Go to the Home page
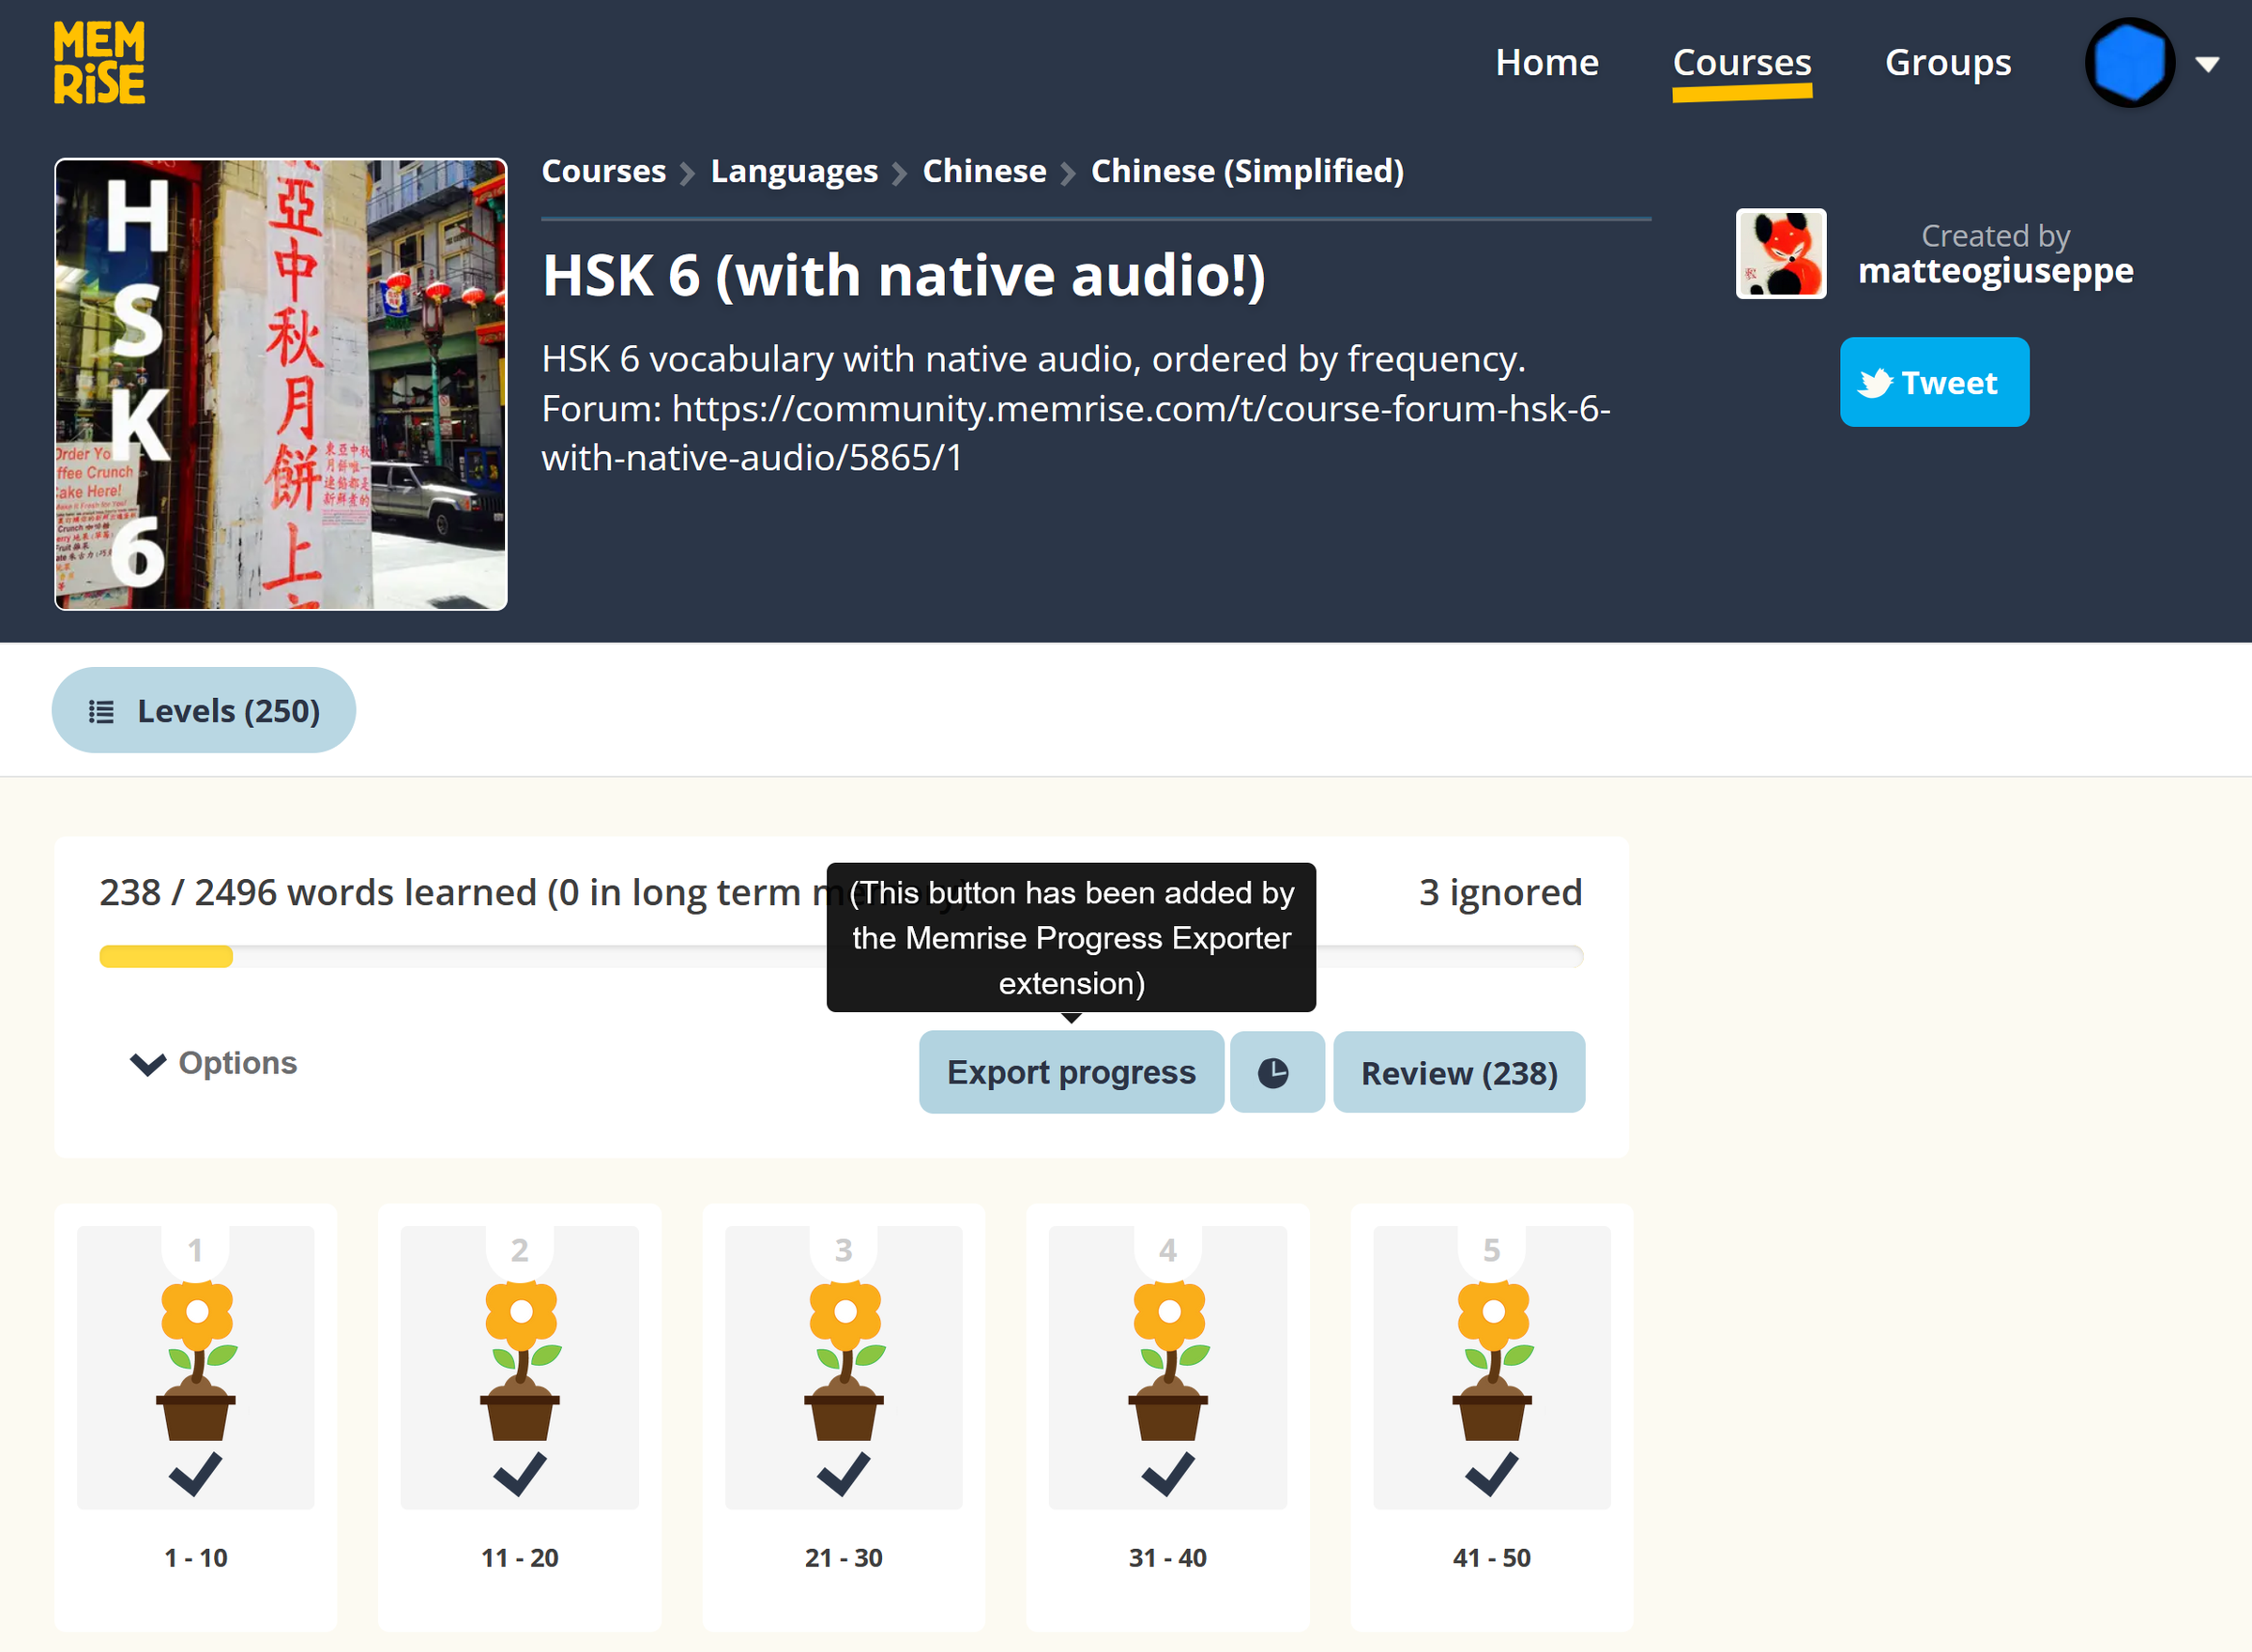The height and width of the screenshot is (1652, 2252). tap(1546, 62)
